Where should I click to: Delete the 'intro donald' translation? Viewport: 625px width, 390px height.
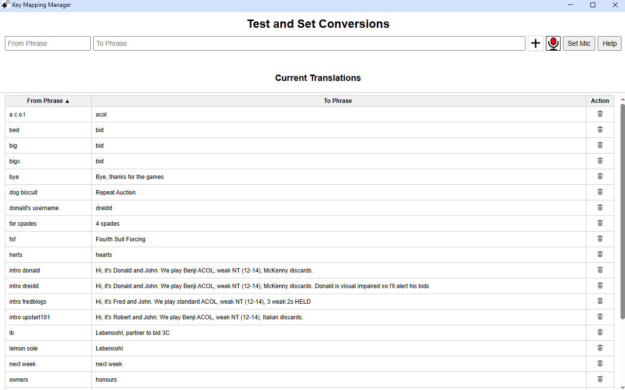point(600,270)
